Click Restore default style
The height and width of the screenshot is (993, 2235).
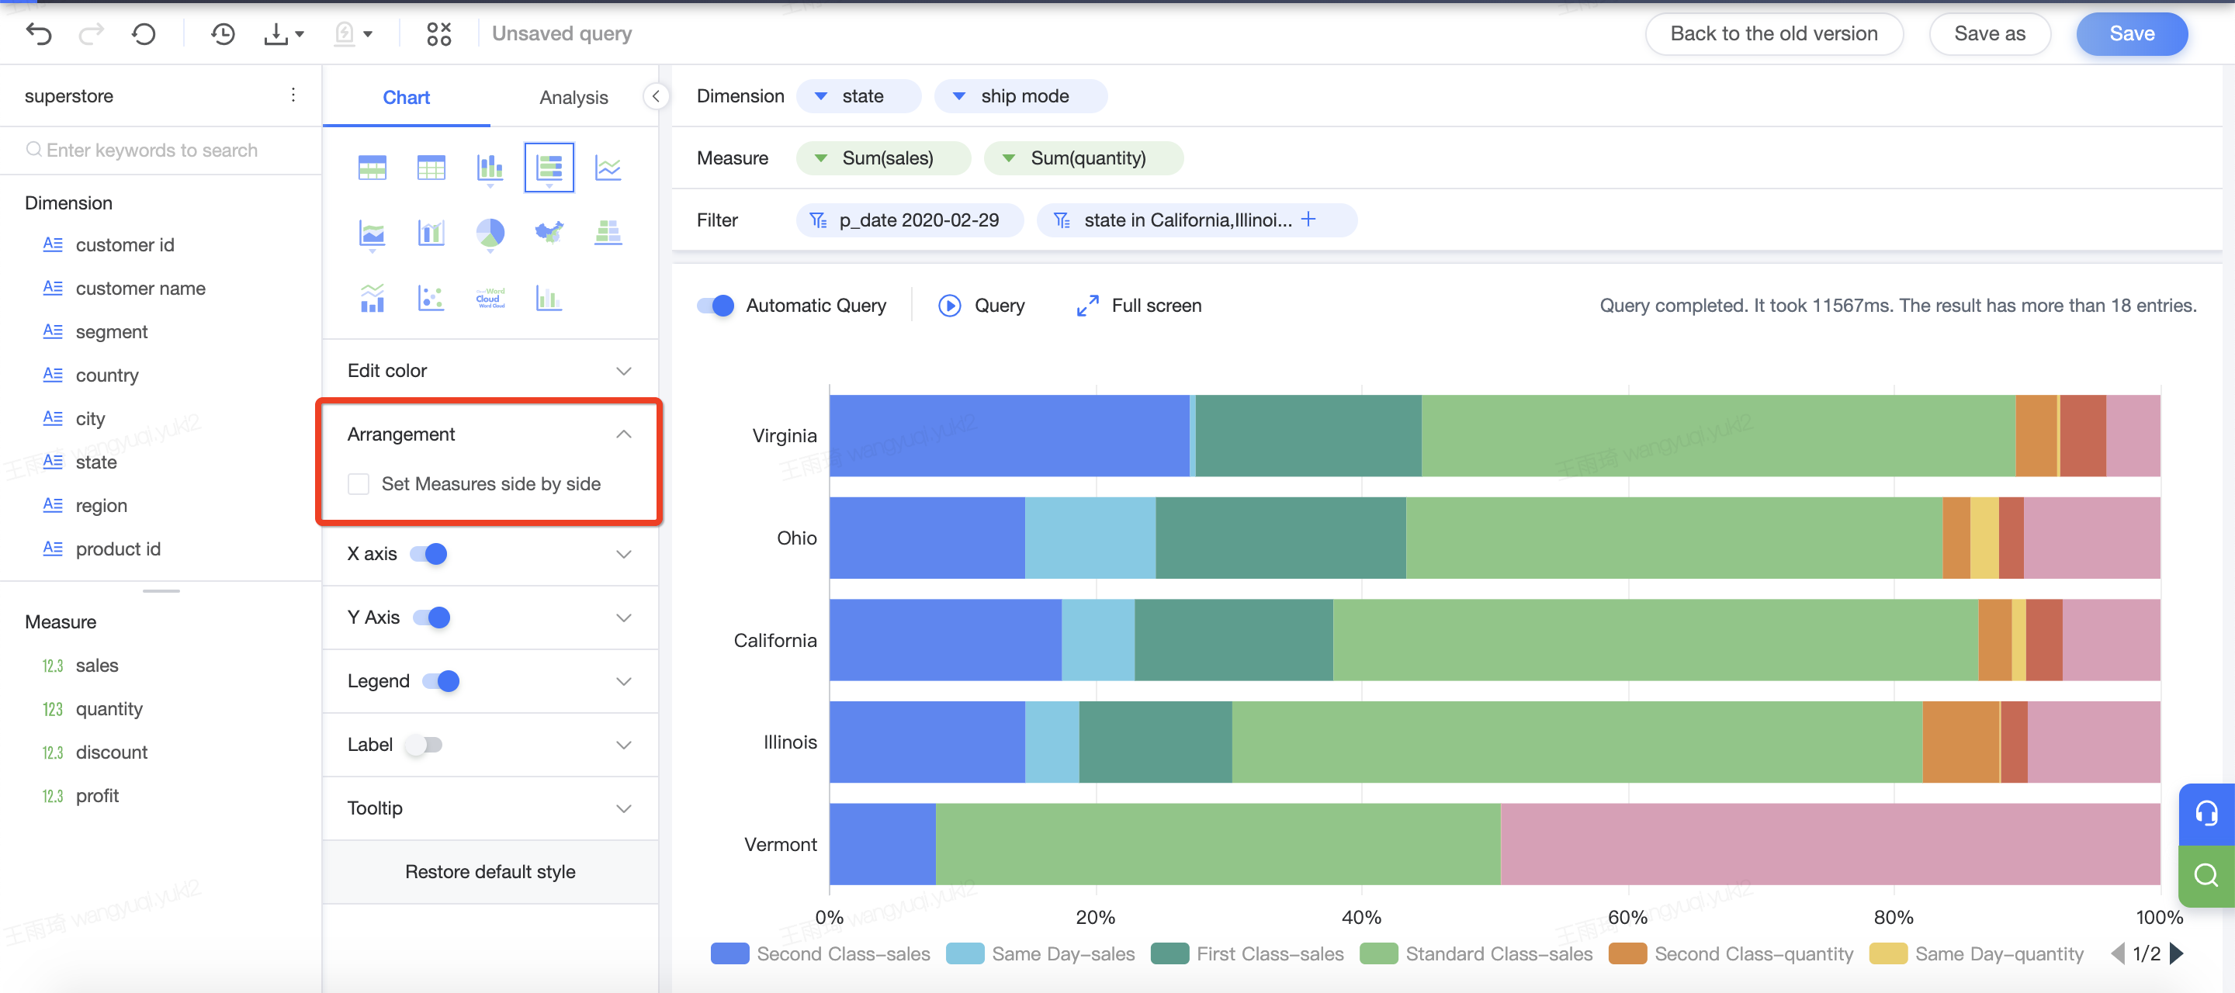(x=490, y=871)
